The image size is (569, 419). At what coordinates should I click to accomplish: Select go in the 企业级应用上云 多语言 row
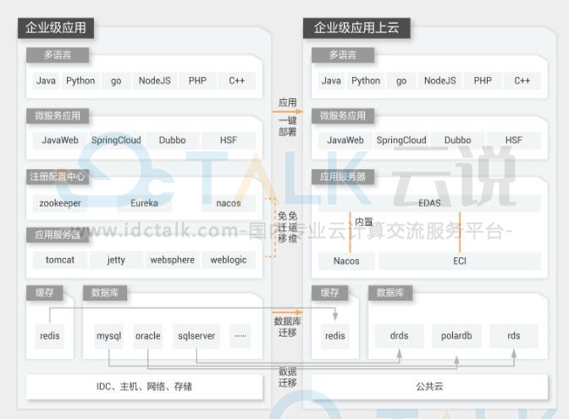(x=401, y=80)
